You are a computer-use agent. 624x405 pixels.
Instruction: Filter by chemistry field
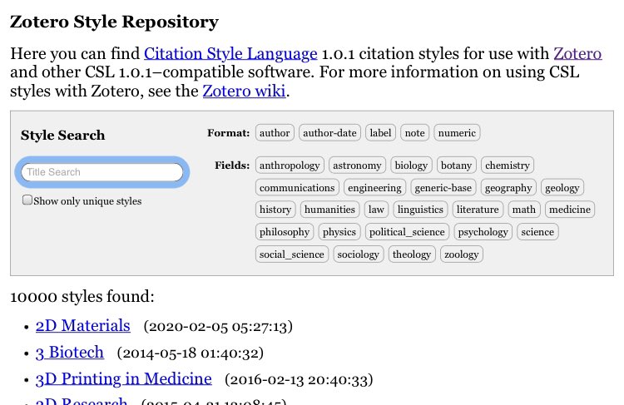508,165
